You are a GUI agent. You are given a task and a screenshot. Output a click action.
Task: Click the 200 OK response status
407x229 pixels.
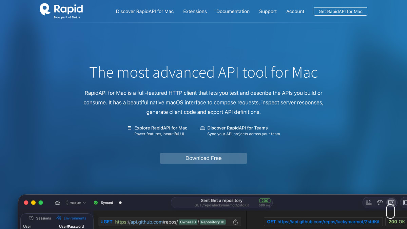pos(396,222)
